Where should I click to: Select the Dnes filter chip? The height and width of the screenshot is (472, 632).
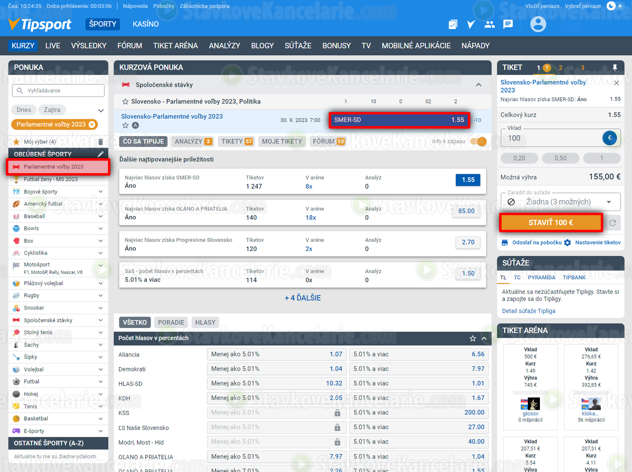(24, 110)
